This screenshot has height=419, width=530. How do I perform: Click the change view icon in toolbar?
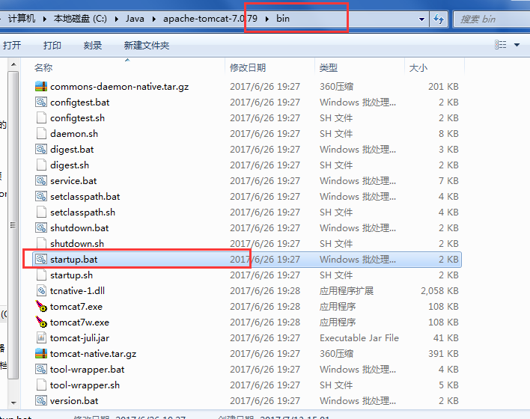pos(501,45)
